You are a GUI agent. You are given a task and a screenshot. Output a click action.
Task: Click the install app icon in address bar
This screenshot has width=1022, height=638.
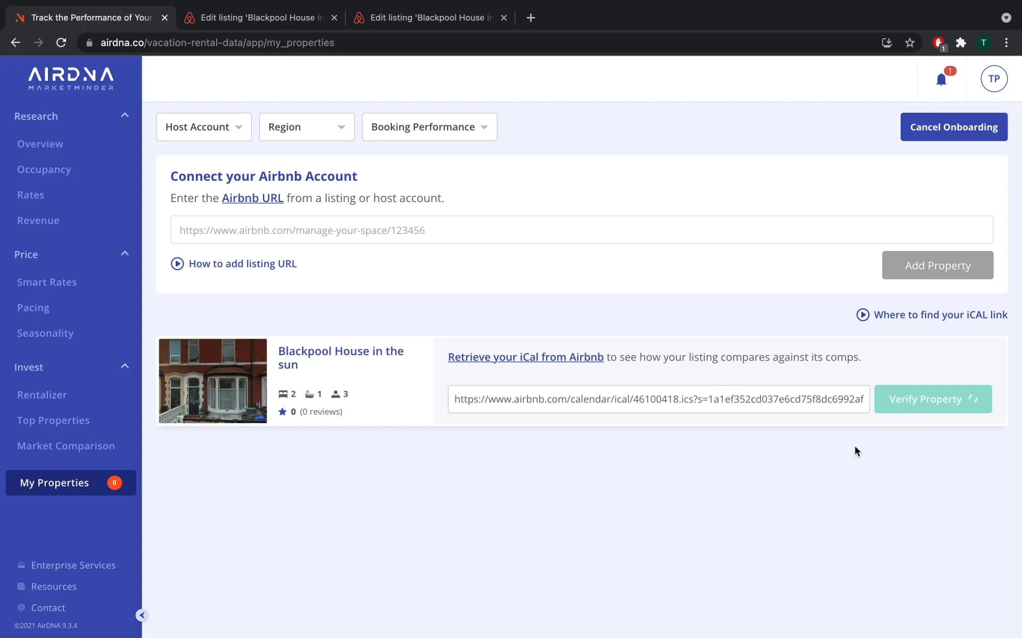click(887, 43)
